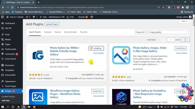Open Reading list
Image resolution: width=195 pixels, height=109 pixels.
coord(187,12)
